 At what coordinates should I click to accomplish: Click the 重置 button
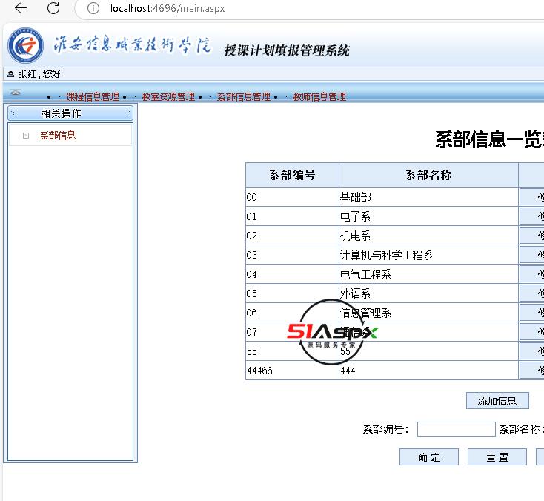tap(497, 457)
